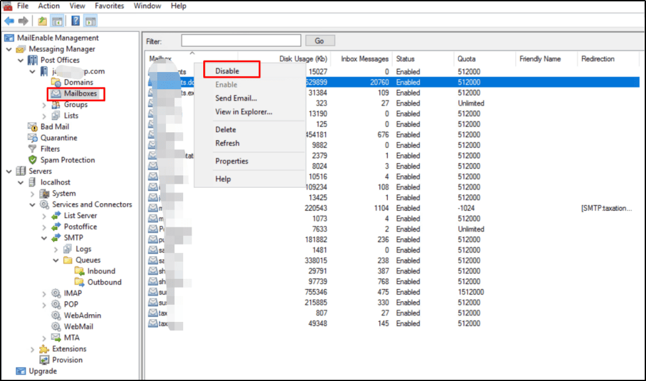Screen dimensions: 646x381
Task: Click the Back arrow toolbar icon
Action: coord(9,21)
